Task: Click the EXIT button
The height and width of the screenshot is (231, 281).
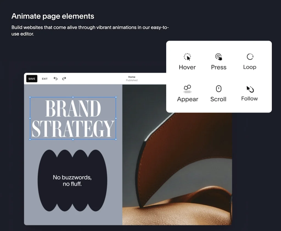Action: (44, 79)
